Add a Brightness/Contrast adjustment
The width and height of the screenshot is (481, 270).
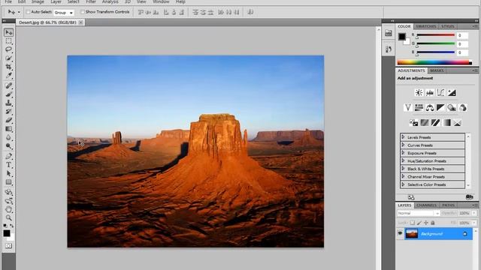click(419, 92)
